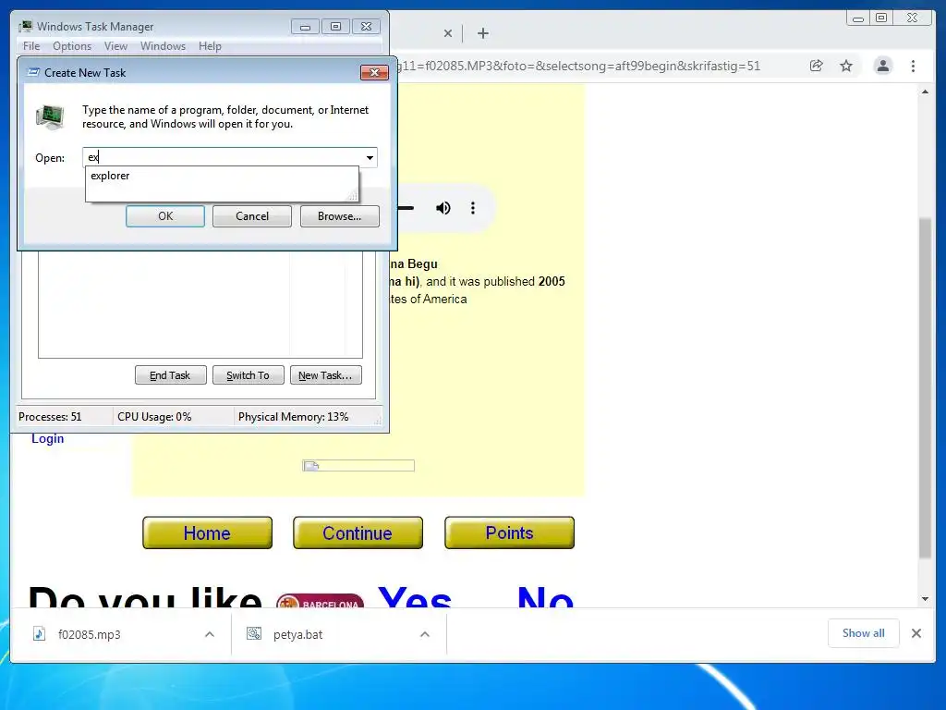Open Task Manager Options menu
Image resolution: width=946 pixels, height=710 pixels.
(72, 46)
